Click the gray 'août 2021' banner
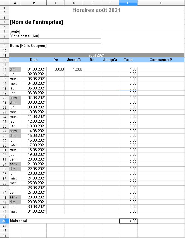The width and height of the screenshot is (185, 238). (97, 55)
